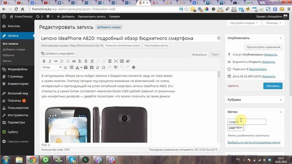Justify text alignment
The width and height of the screenshot is (292, 164).
[72, 67]
